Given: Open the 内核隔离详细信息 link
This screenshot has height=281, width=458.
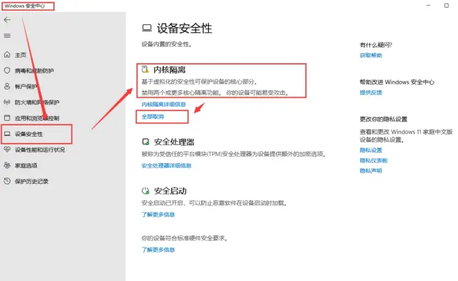Looking at the screenshot, I should point(163,104).
